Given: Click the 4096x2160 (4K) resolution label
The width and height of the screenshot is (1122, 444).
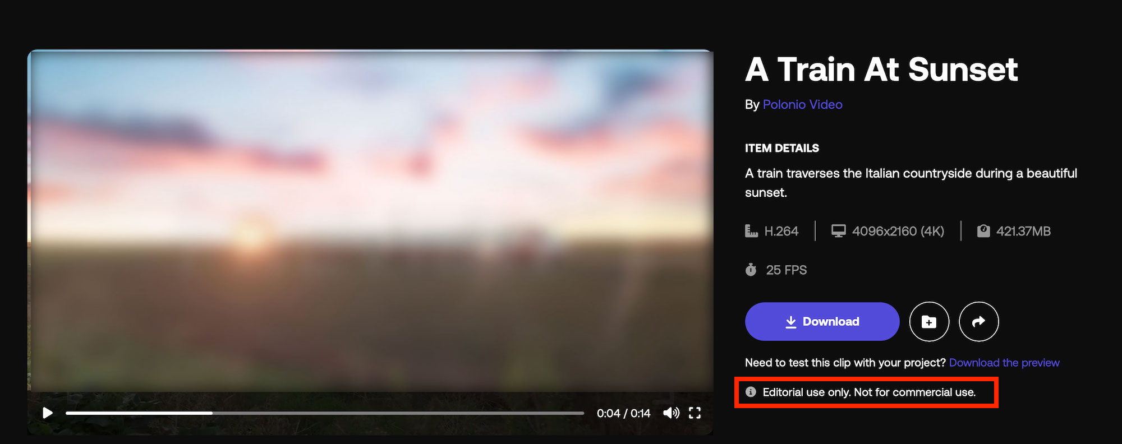Looking at the screenshot, I should pos(898,231).
